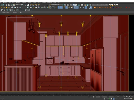134x100 pixels.
Task: Click the circled question mark icon in third row
Action: (x=18, y=10)
